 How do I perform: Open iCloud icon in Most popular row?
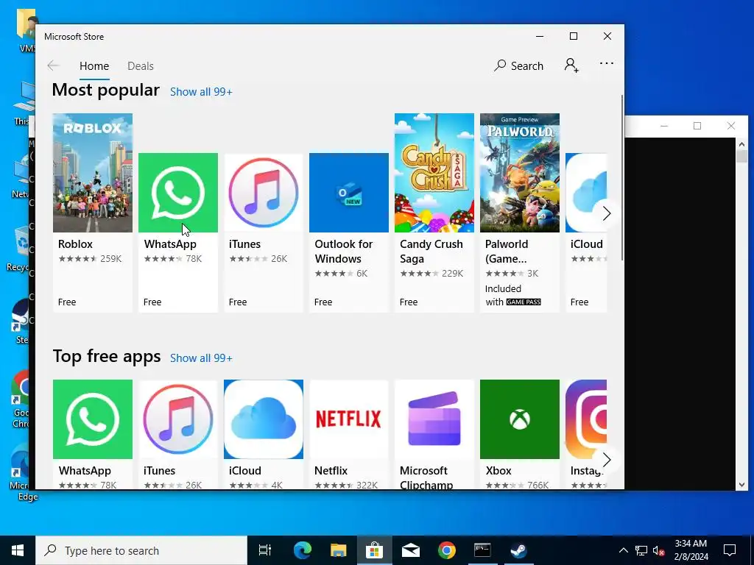click(x=586, y=193)
